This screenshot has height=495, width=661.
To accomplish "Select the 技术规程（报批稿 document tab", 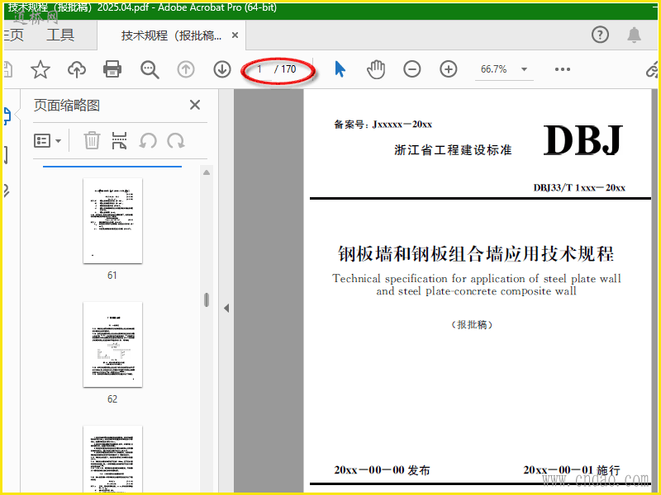I will 171,35.
